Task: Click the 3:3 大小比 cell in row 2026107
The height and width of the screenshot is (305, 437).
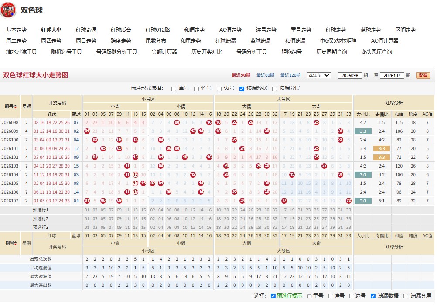Action: point(363,201)
